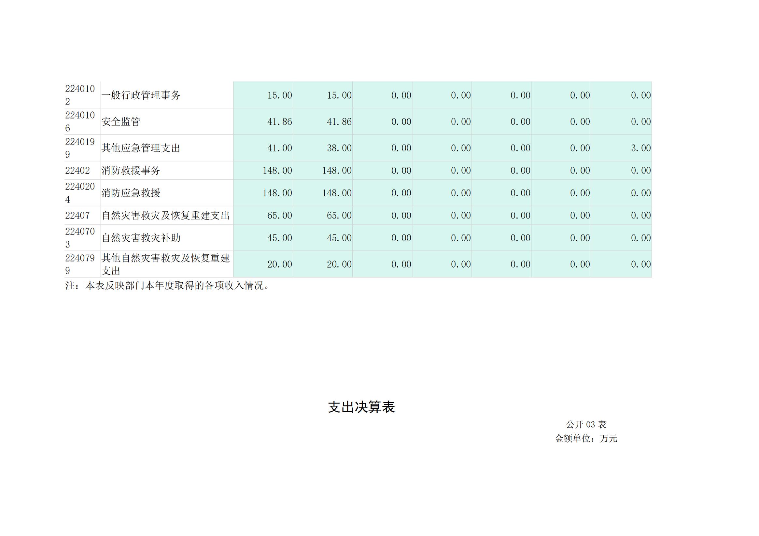Click the code 22407

77,216
